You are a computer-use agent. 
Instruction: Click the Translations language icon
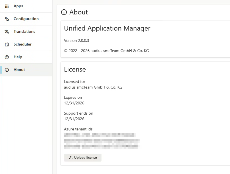click(7, 31)
